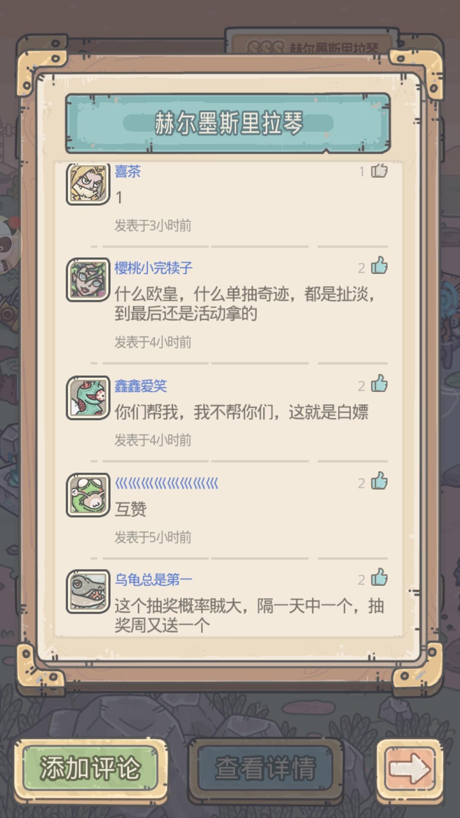Open 喜茶's blond warrior avatar
This screenshot has height=818, width=460.
click(88, 184)
